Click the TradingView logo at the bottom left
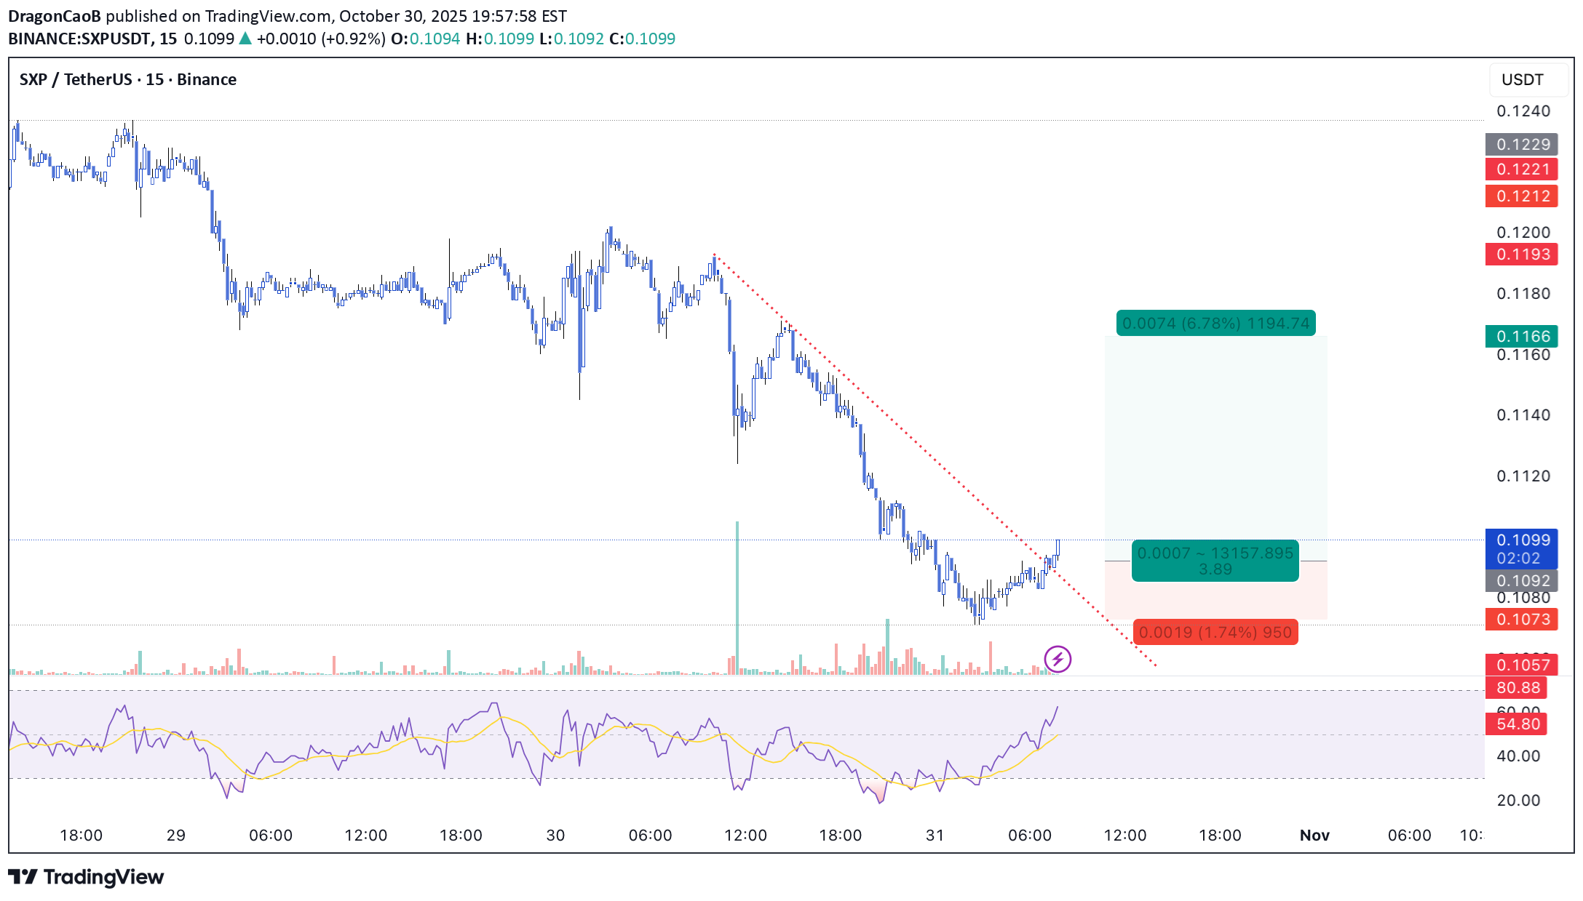The height and width of the screenshot is (901, 1583). pyautogui.click(x=86, y=877)
